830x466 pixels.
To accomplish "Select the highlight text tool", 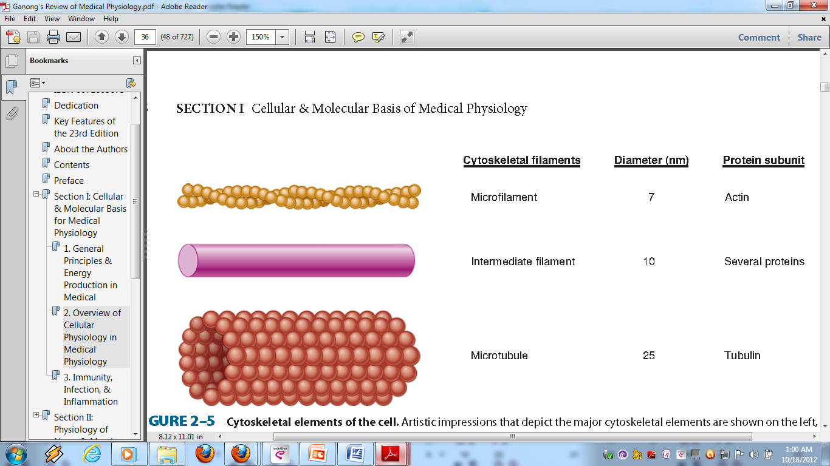I will (x=378, y=37).
